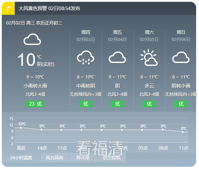Click 8℃ label on temperature chart
The width and height of the screenshot is (199, 169).
(184, 128)
